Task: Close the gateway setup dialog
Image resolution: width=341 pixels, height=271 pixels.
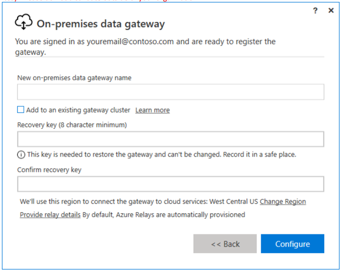Action: click(331, 11)
